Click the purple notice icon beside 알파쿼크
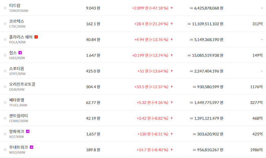266x158 pixels. [x=28, y=131]
